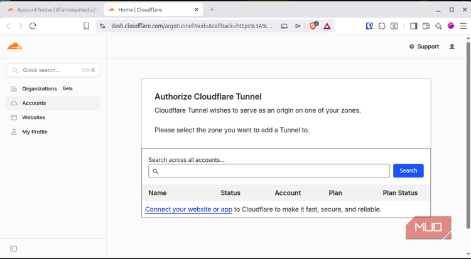Reload the current page
The width and height of the screenshot is (471, 259).
point(33,26)
